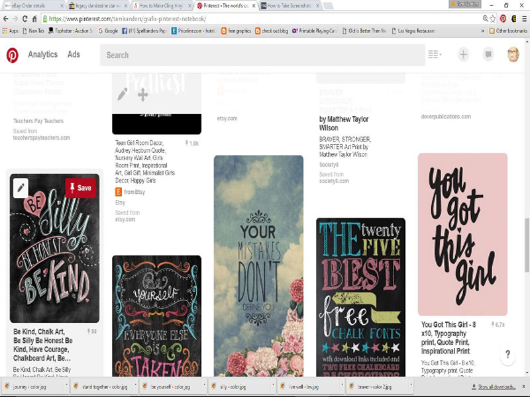The width and height of the screenshot is (530, 397).
Task: Open the Ads menu
Action: 74,54
